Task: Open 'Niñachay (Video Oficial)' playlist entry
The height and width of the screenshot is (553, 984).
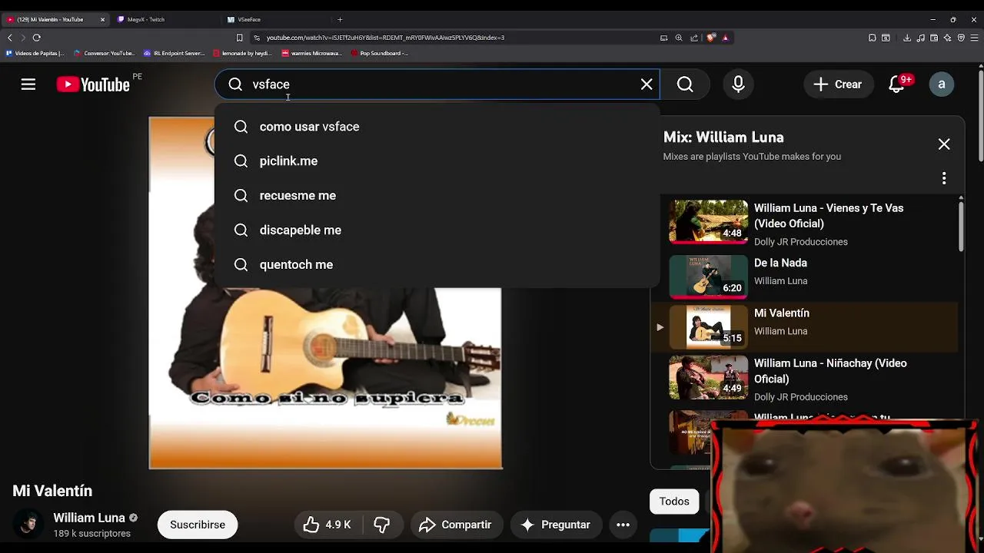Action: (x=804, y=379)
